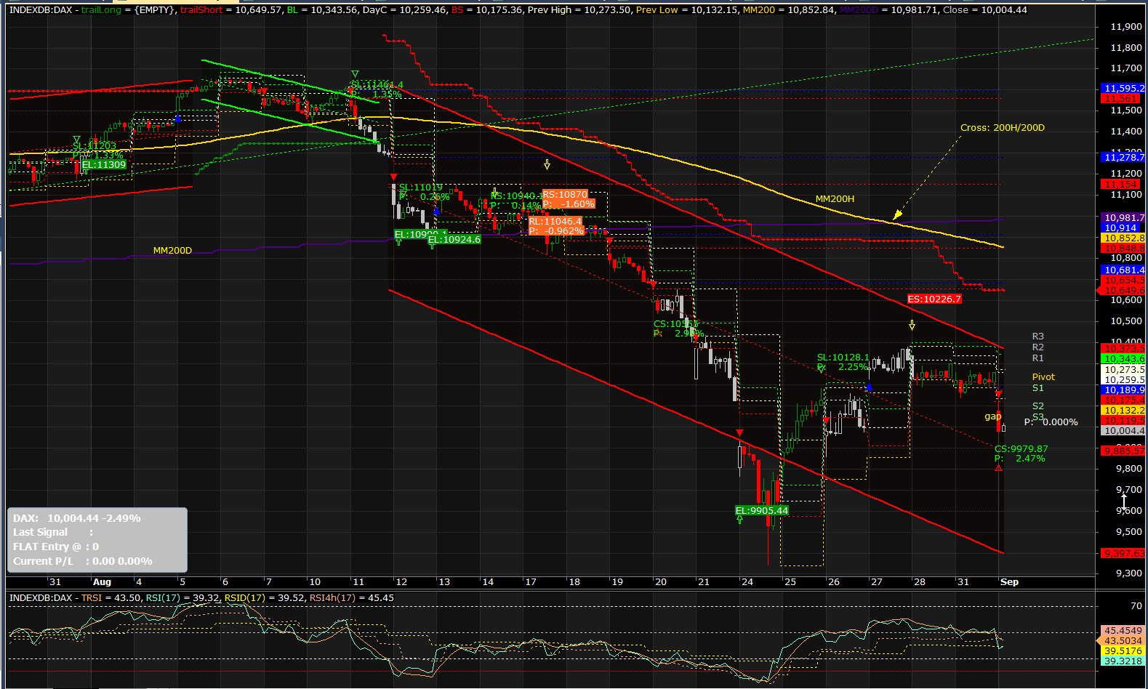Image resolution: width=1148 pixels, height=689 pixels.
Task: Click the red 9,397.63 price tag
Action: tap(1123, 554)
